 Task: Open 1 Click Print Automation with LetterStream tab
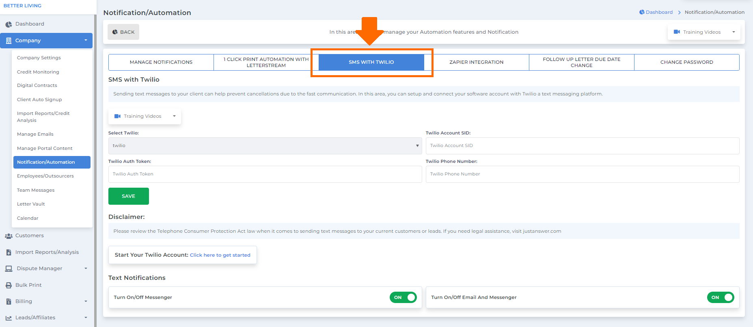pos(266,62)
